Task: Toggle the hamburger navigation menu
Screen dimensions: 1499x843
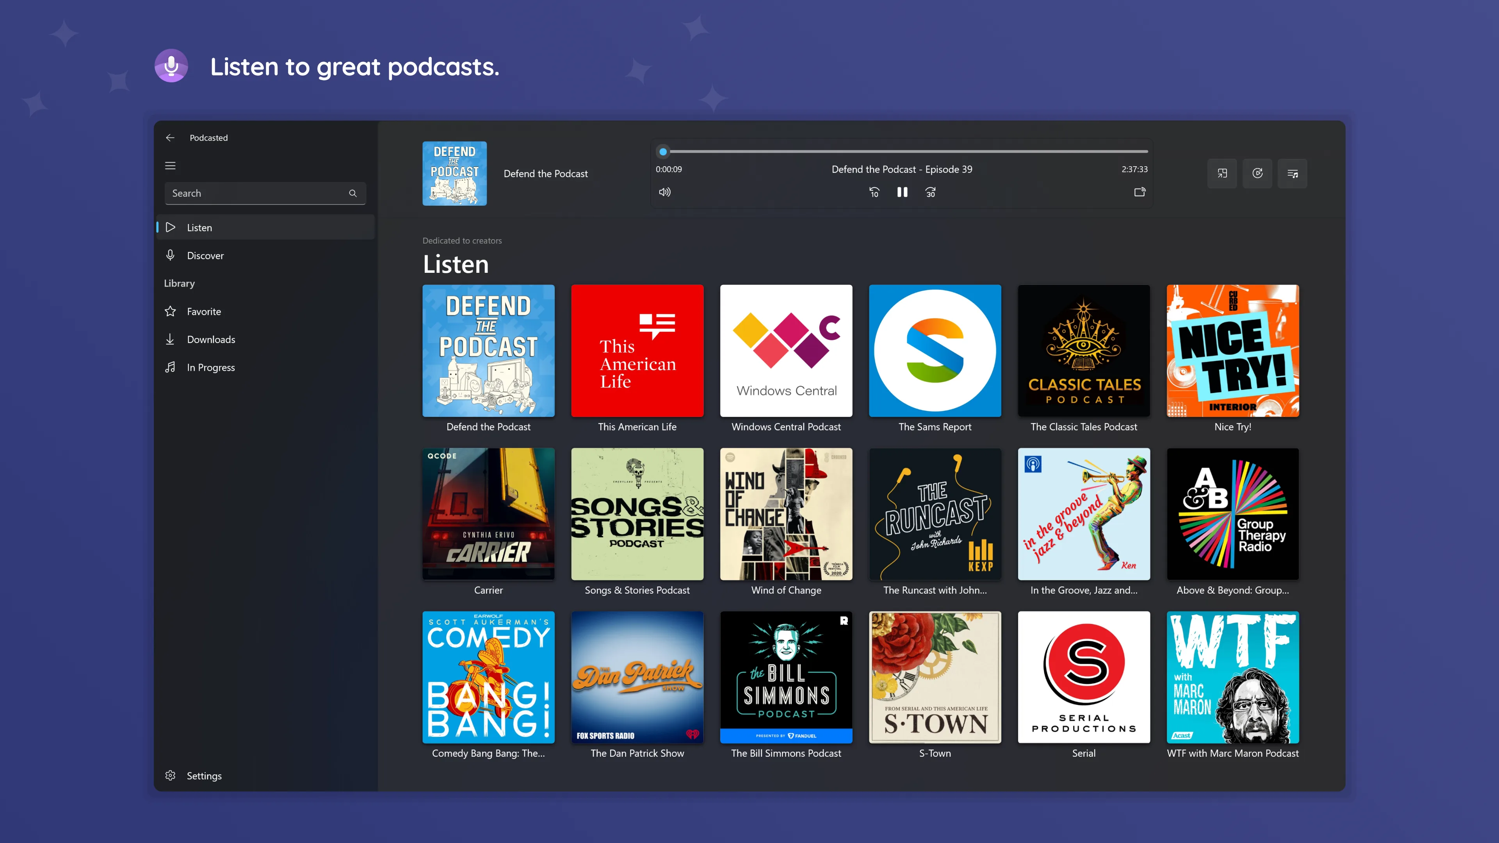Action: tap(170, 166)
